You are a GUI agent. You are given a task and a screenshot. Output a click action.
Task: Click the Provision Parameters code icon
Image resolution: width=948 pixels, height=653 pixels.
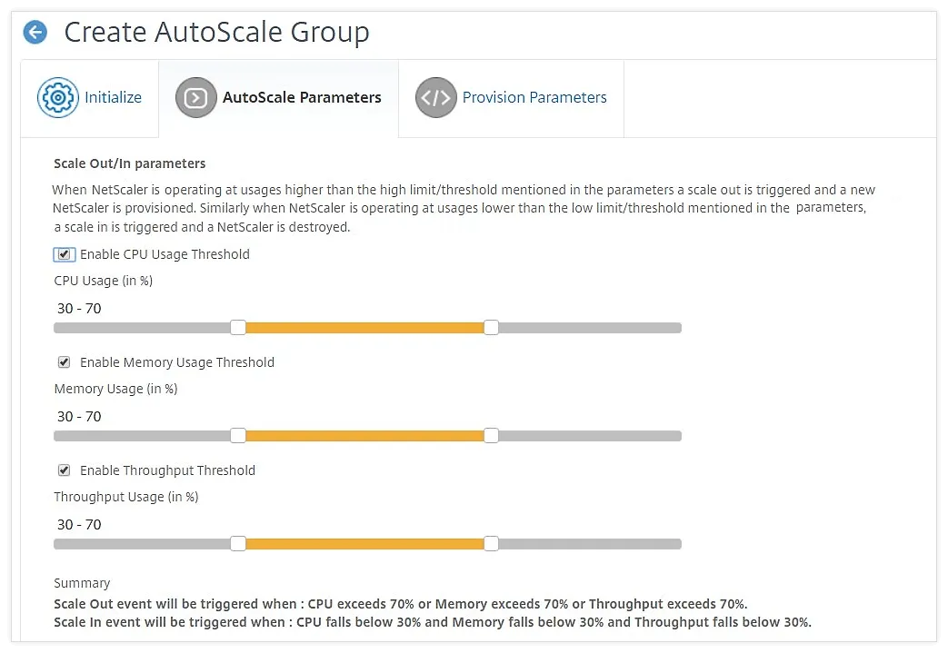click(436, 97)
